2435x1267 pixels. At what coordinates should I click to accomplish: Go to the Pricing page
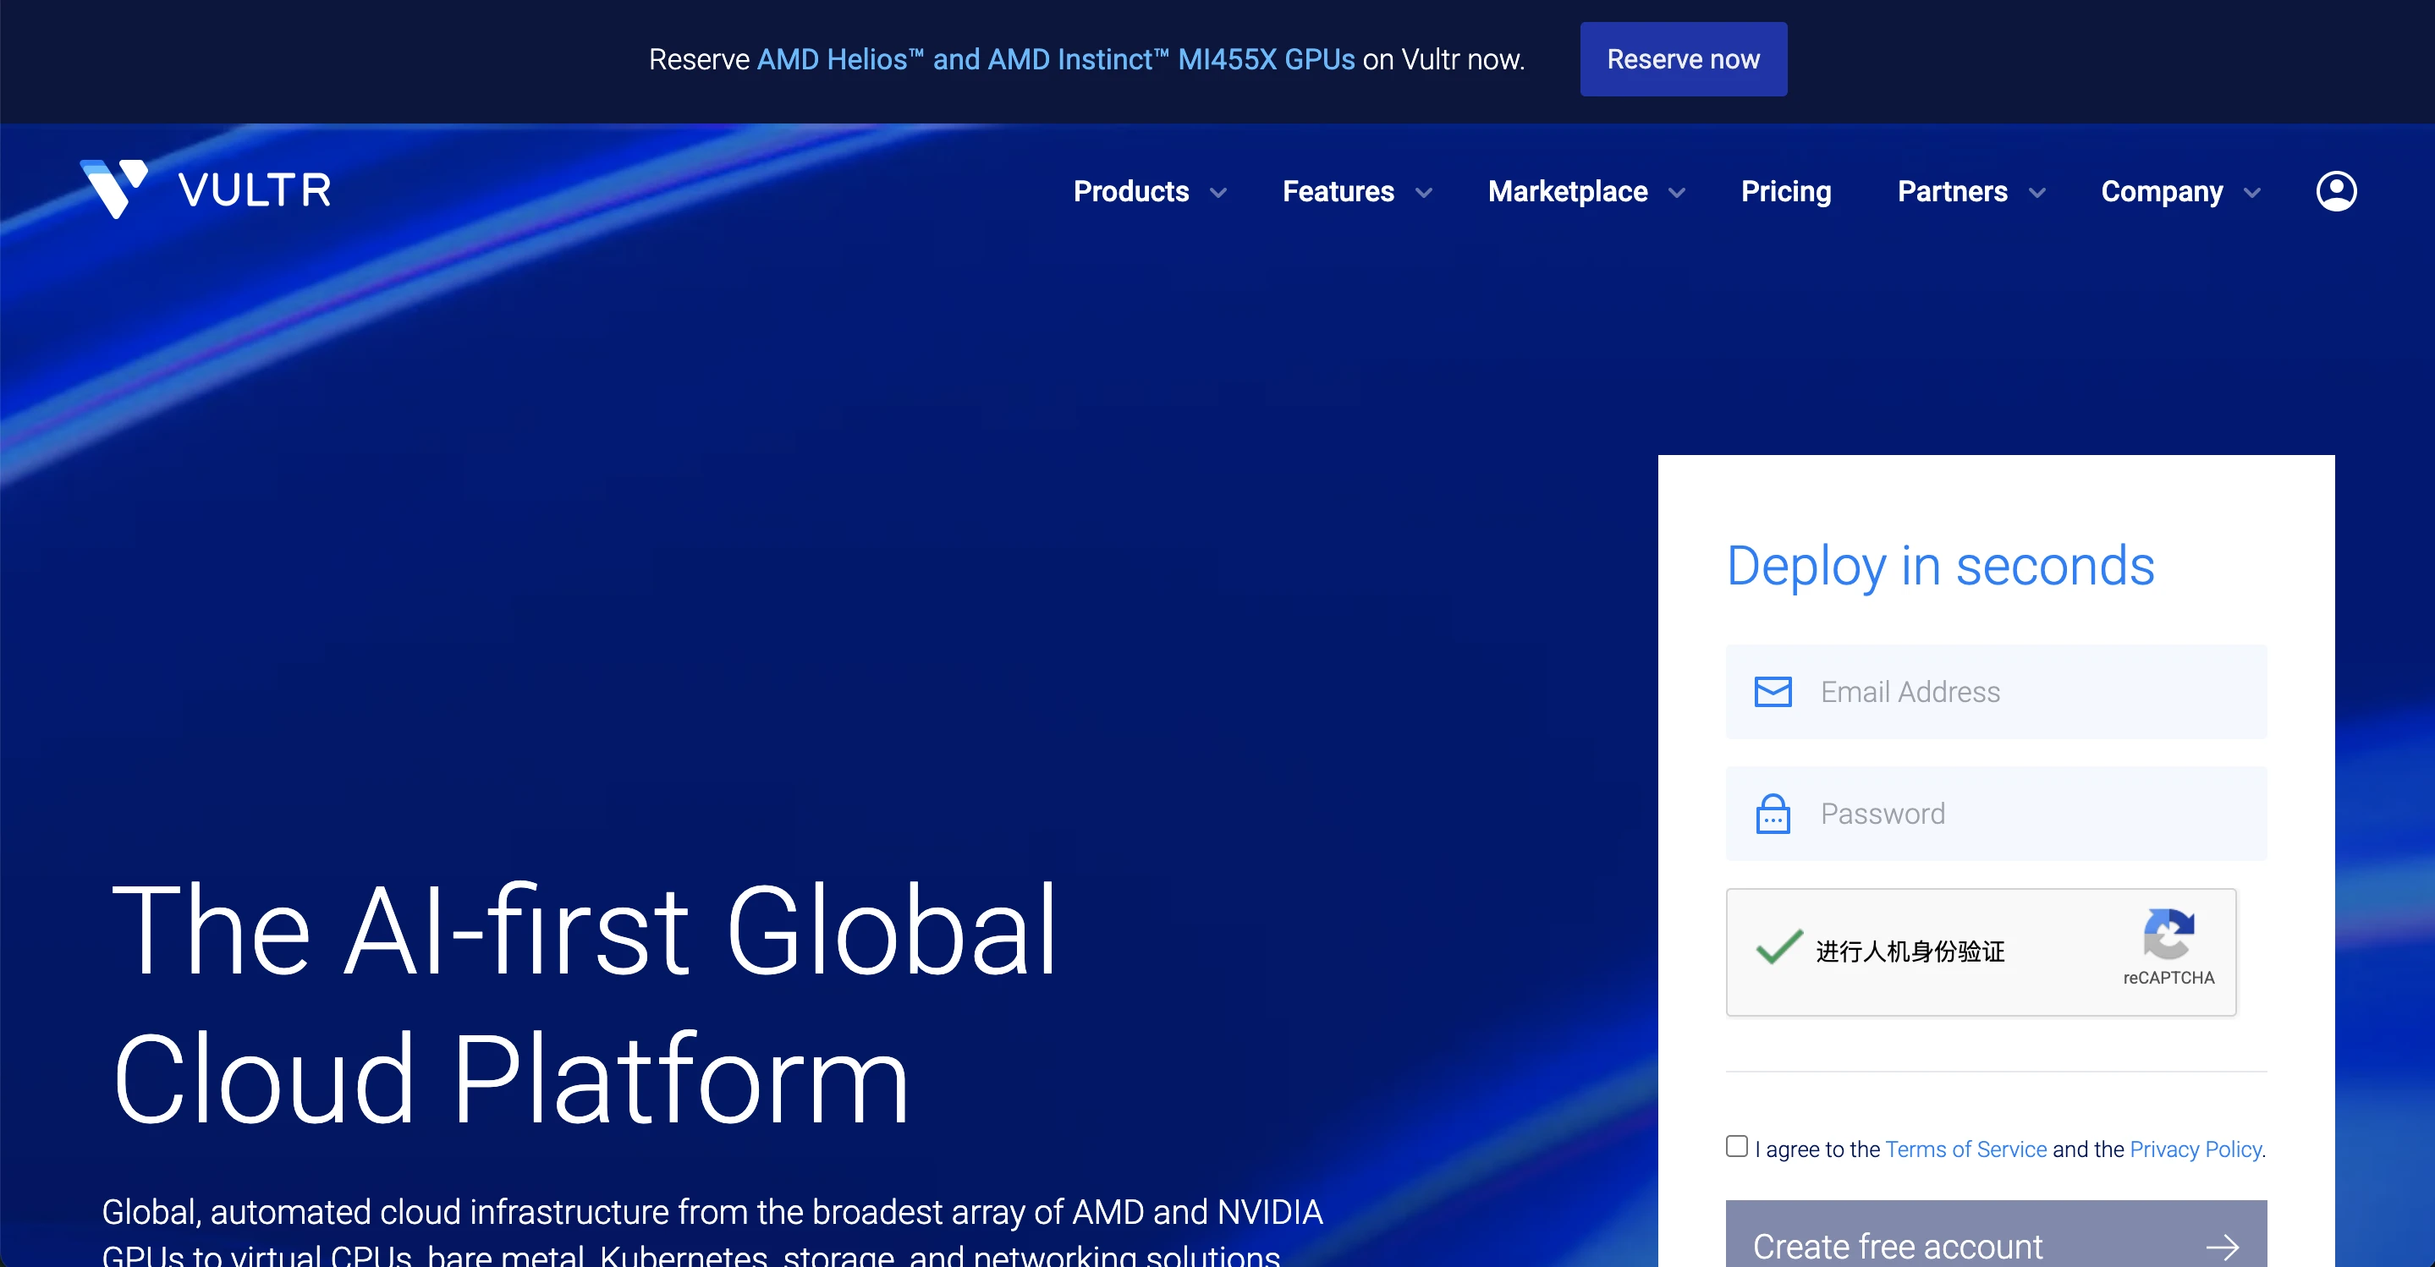coord(1785,192)
